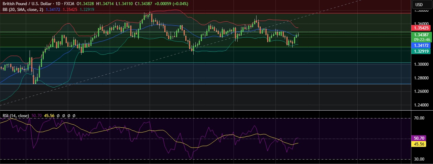Click the blue 1.34172 basis price label
433x164 pixels.
coord(421,45)
